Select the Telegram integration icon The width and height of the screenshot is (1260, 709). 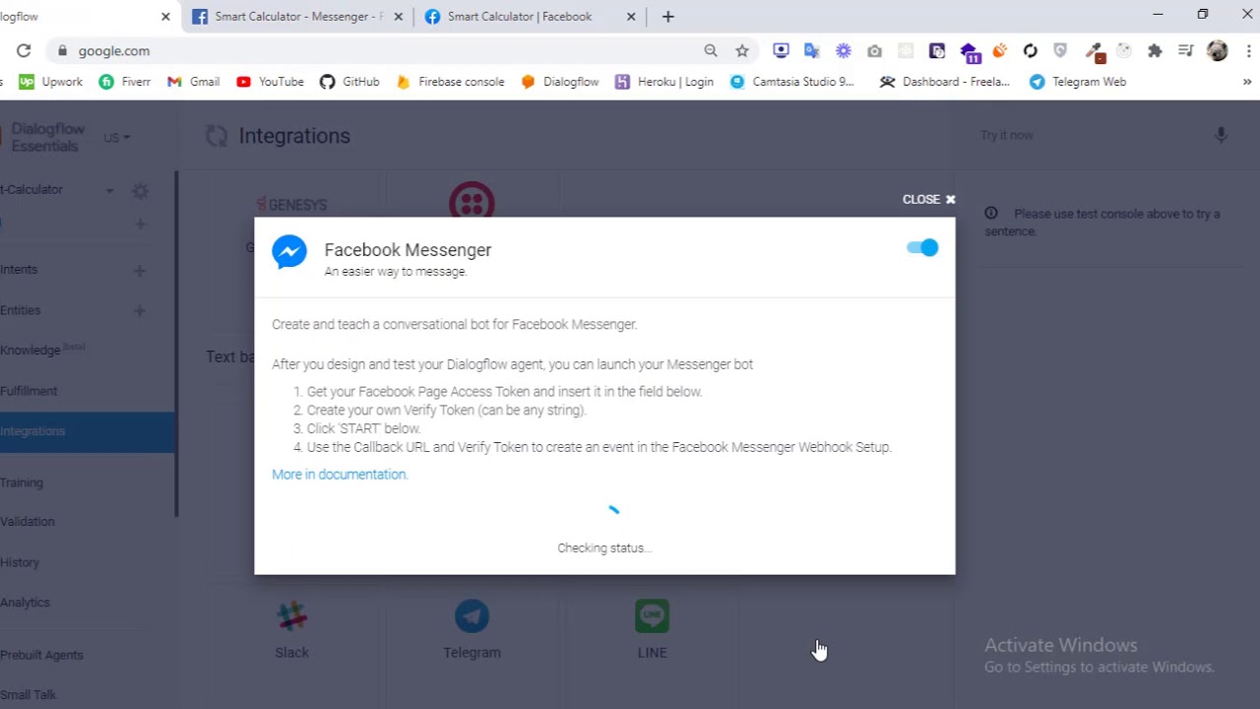click(472, 616)
